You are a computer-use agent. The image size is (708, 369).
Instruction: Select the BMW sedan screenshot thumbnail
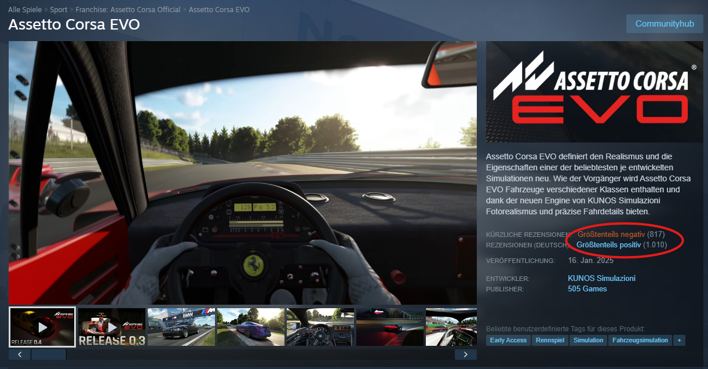click(181, 327)
